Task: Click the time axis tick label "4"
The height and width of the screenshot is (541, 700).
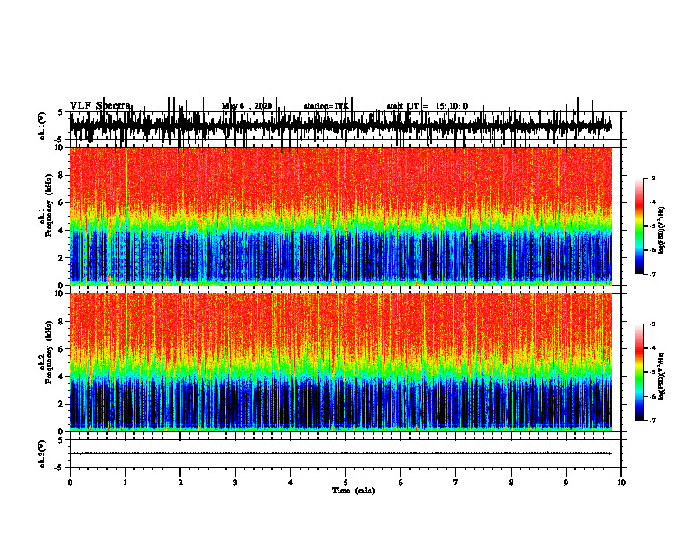Action: tap(291, 483)
